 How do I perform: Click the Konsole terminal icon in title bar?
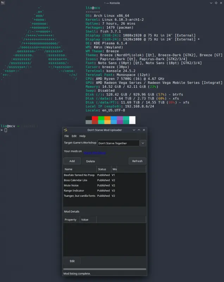pos(3,3)
